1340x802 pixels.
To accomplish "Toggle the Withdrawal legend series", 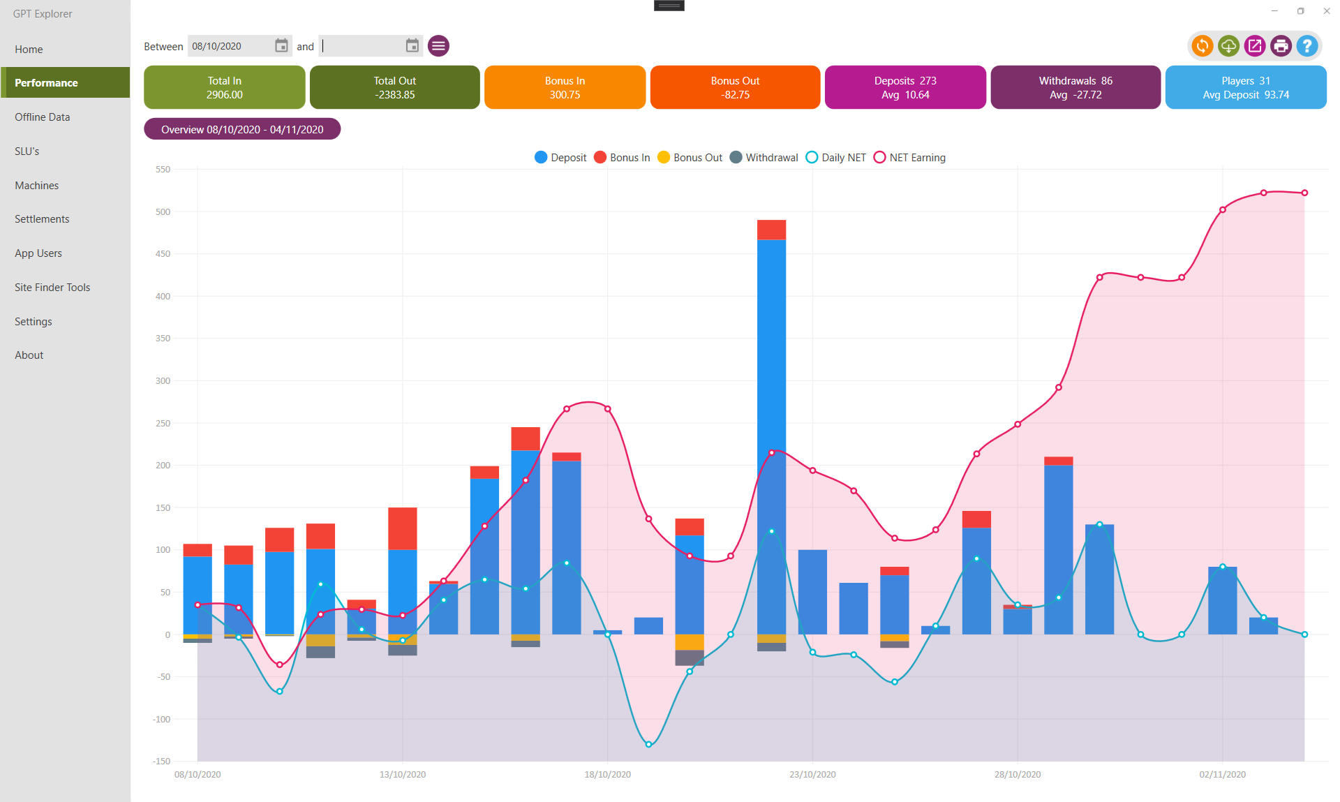I will [764, 158].
